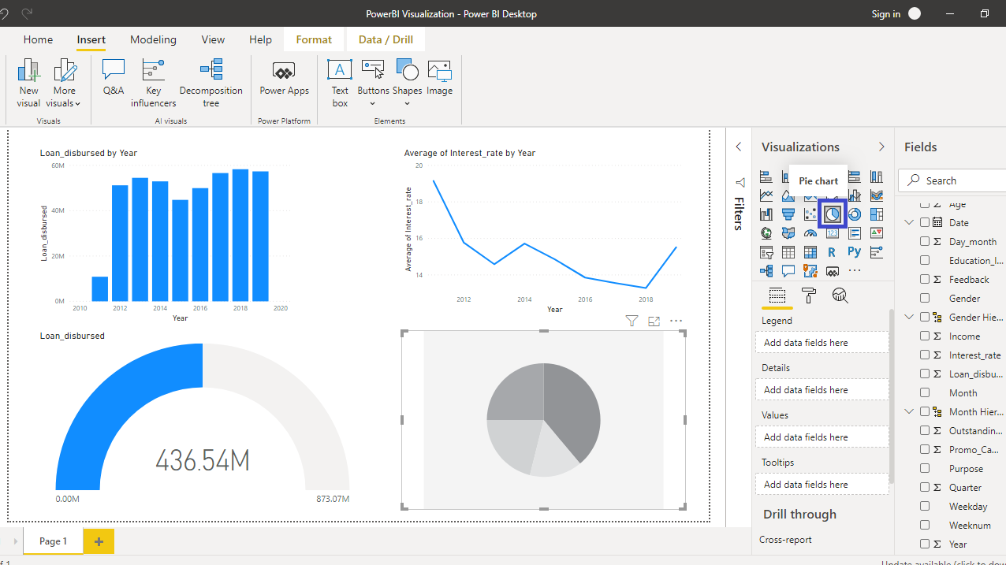Collapse the Visualizations pane chevron

point(881,147)
